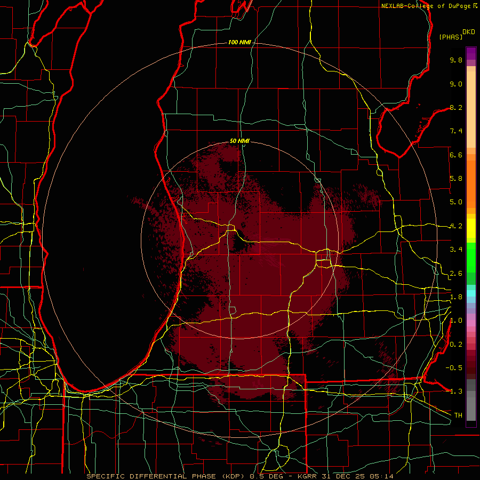This screenshot has height=480, width=480.
Task: Click the 0.2 legend value
Action: (456, 345)
